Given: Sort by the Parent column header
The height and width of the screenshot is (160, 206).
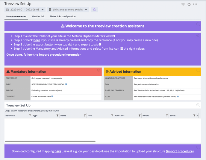Looking at the screenshot, I should tap(146, 115).
